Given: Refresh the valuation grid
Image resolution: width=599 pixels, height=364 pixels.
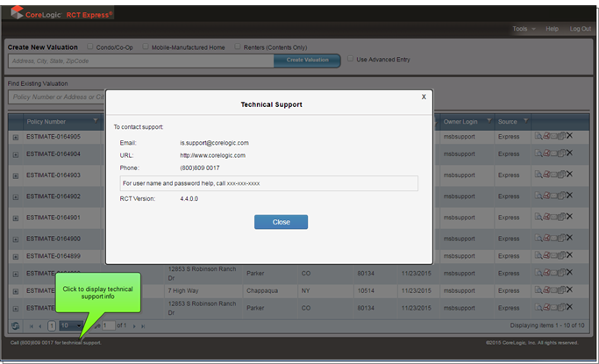Looking at the screenshot, I should 15,325.
